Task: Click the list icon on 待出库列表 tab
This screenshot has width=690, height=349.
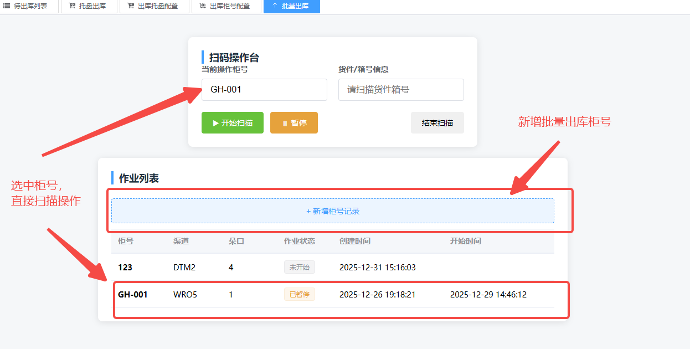Action: click(x=7, y=6)
